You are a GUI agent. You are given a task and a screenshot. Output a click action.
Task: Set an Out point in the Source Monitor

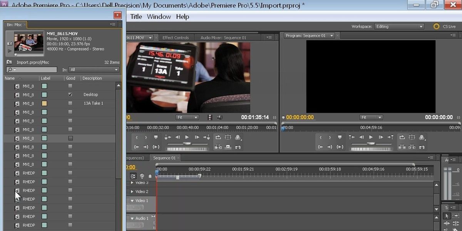tap(146, 137)
